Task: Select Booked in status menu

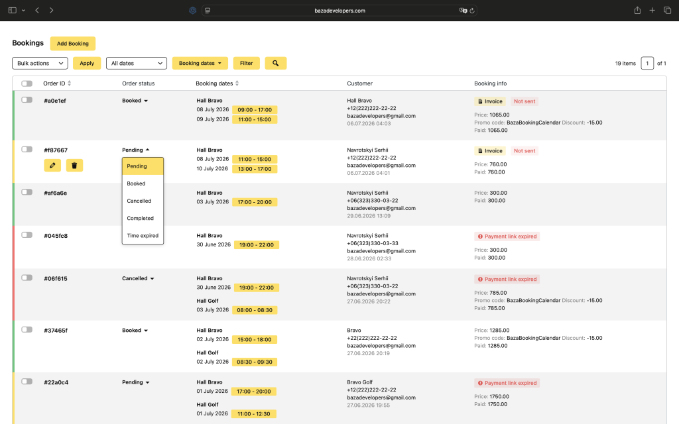Action: (143, 184)
